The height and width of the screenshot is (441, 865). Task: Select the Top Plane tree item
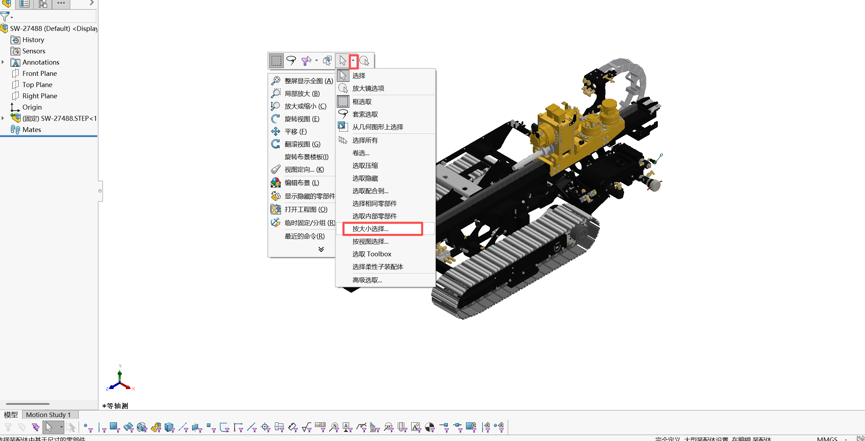37,85
